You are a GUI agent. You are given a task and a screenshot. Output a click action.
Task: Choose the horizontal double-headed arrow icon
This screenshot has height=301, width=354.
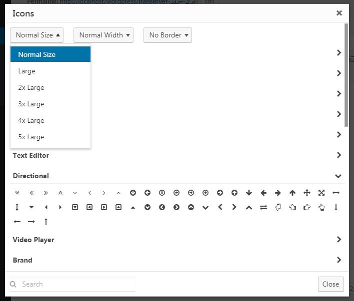pyautogui.click(x=336, y=193)
